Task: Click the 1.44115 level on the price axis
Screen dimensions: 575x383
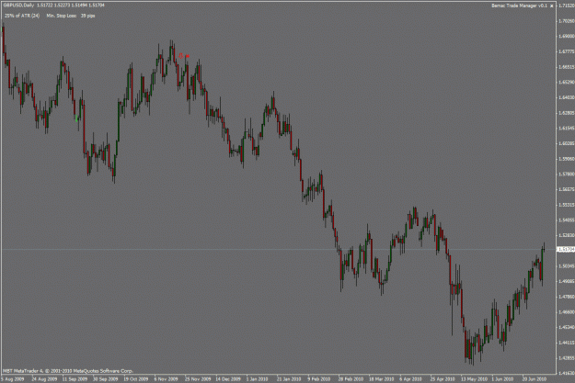Action: coord(567,343)
